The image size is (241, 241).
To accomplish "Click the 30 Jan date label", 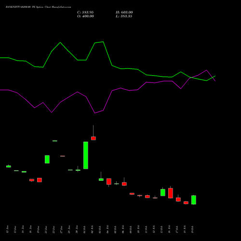I will click(x=77, y=229).
